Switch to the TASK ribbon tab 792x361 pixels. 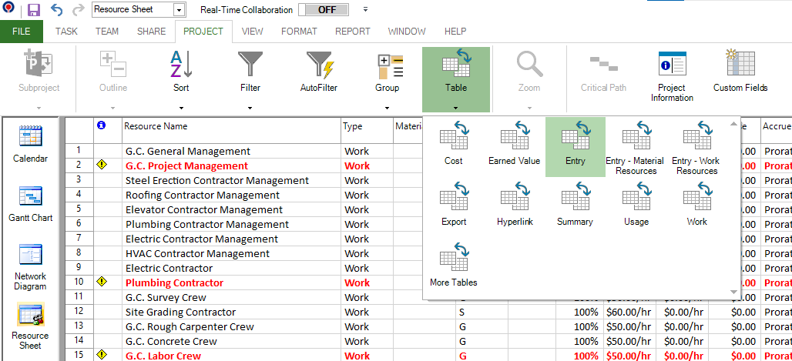click(x=66, y=32)
